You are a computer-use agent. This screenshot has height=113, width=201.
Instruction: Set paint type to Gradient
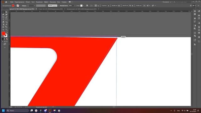tap(5, 39)
